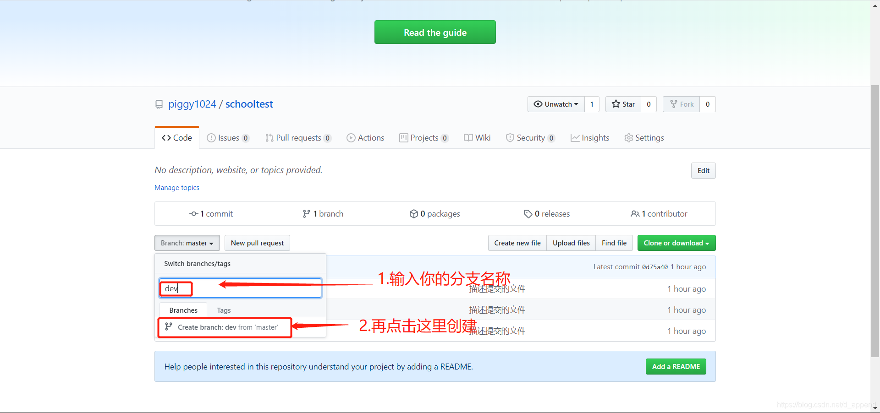Switch to the Wiki tab
Viewport: 880px width, 413px height.
(x=477, y=138)
